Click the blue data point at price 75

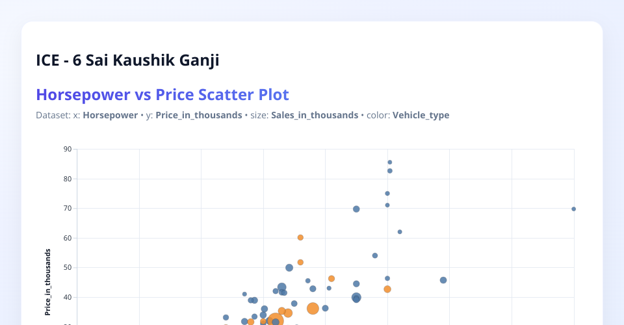pyautogui.click(x=387, y=193)
